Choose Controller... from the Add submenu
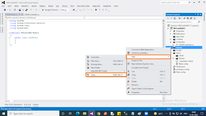This screenshot has width=206, height=116. point(106,57)
